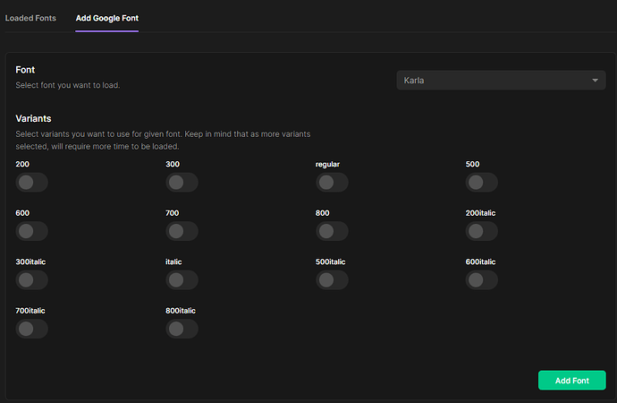Toggle the 300 font variant
617x403 pixels.
[182, 183]
